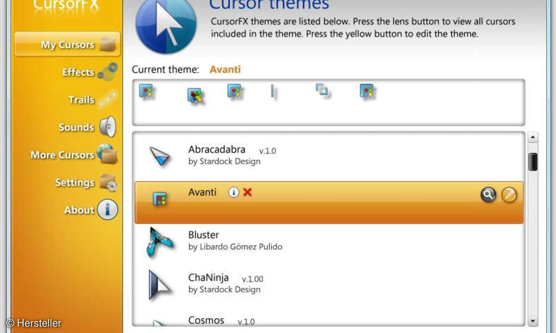The image size is (556, 333).
Task: Click the Abracadabra arrow cursor thumbnail
Action: pyautogui.click(x=160, y=156)
